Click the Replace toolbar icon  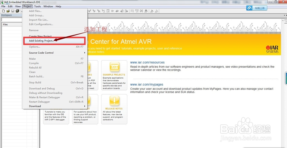(x=104, y=11)
